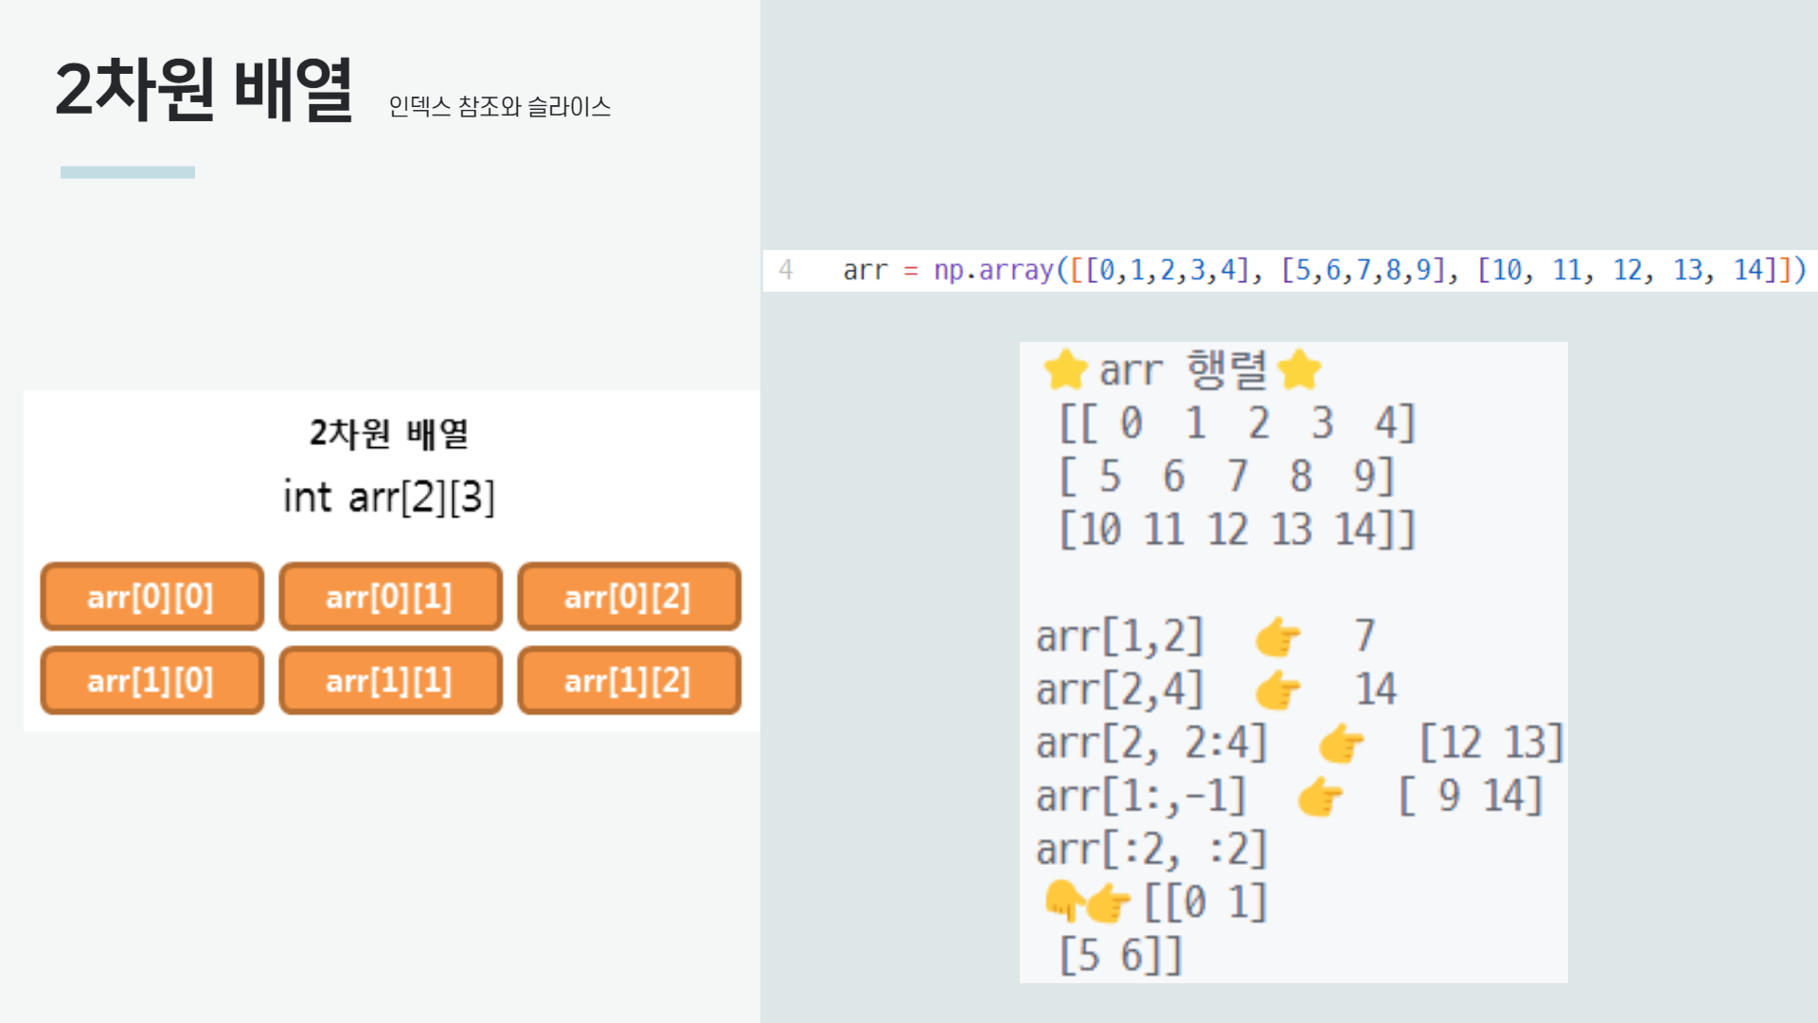The image size is (1818, 1023).
Task: Click 'np.array' in the code line
Action: [993, 270]
